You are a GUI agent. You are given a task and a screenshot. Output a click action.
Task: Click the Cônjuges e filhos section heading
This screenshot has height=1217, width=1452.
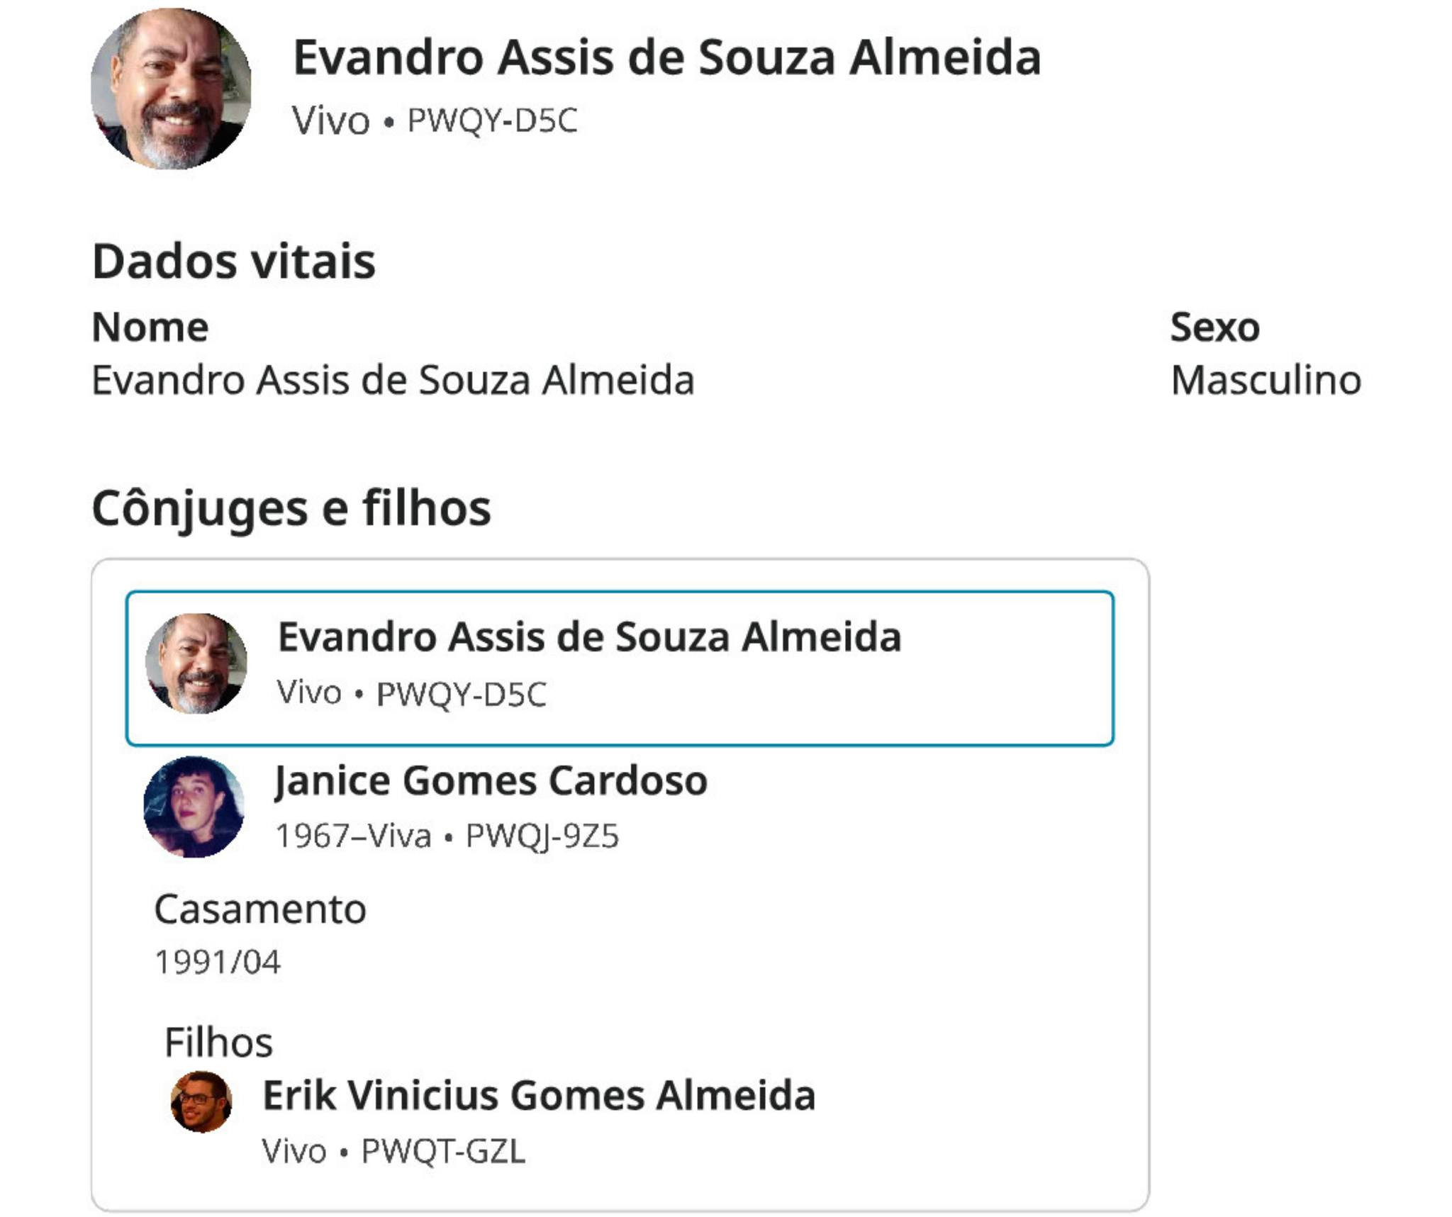(291, 508)
